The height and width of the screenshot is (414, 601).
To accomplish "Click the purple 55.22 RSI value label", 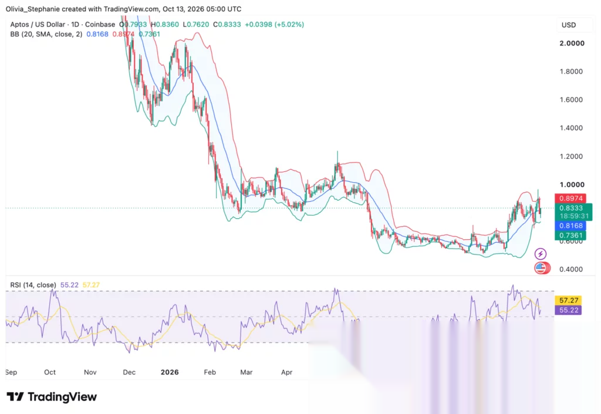I will pyautogui.click(x=568, y=310).
